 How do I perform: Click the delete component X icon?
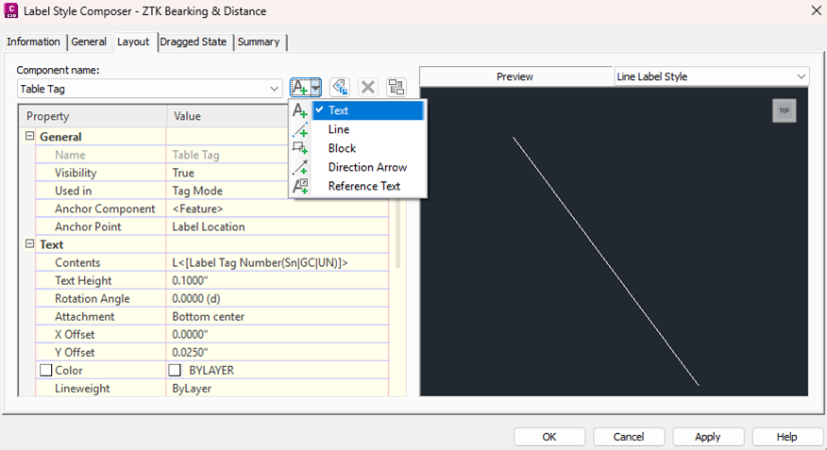[x=368, y=88]
